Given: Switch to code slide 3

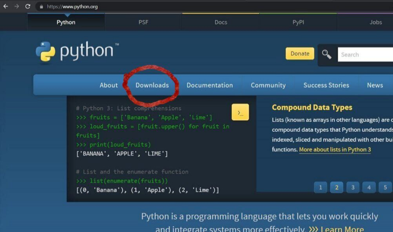Looking at the screenshot, I should point(353,187).
